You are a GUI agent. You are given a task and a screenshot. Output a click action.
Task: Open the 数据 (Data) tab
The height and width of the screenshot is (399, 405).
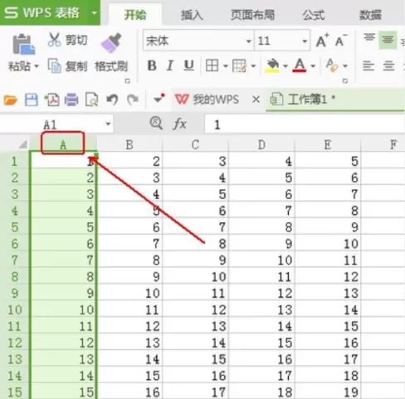point(370,15)
